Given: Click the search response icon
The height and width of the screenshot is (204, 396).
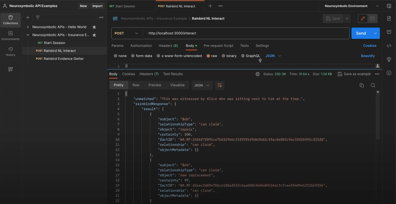Looking at the screenshot, I should click(x=373, y=85).
